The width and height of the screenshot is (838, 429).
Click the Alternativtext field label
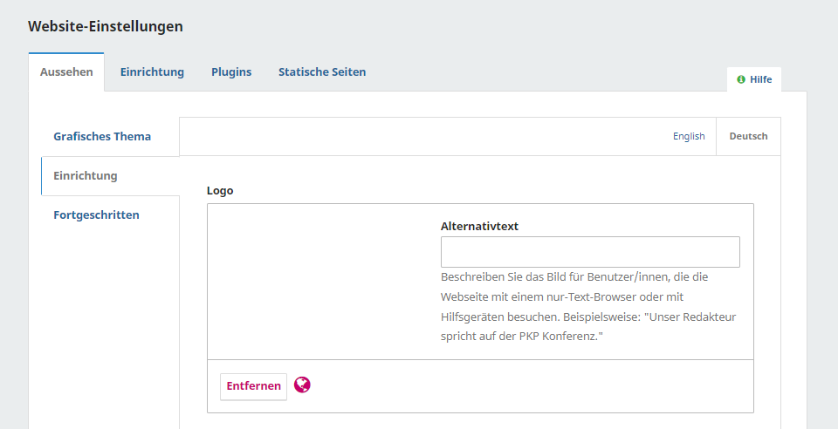tap(479, 226)
